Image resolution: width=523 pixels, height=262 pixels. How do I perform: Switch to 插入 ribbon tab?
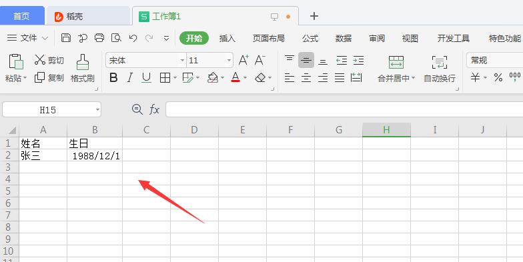[227, 39]
